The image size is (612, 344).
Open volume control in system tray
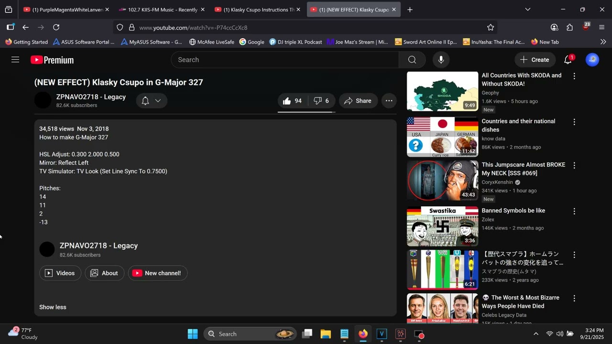[x=559, y=334]
